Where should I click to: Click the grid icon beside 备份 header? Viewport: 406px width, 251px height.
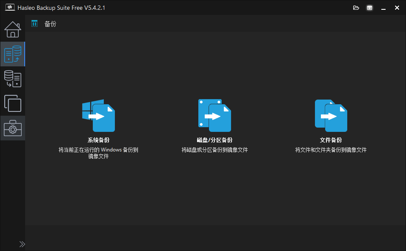pos(34,23)
